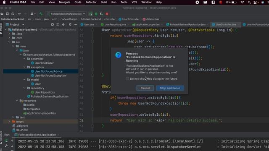Collapse the src folder
This screenshot has width=269, height=151.
[9, 42]
